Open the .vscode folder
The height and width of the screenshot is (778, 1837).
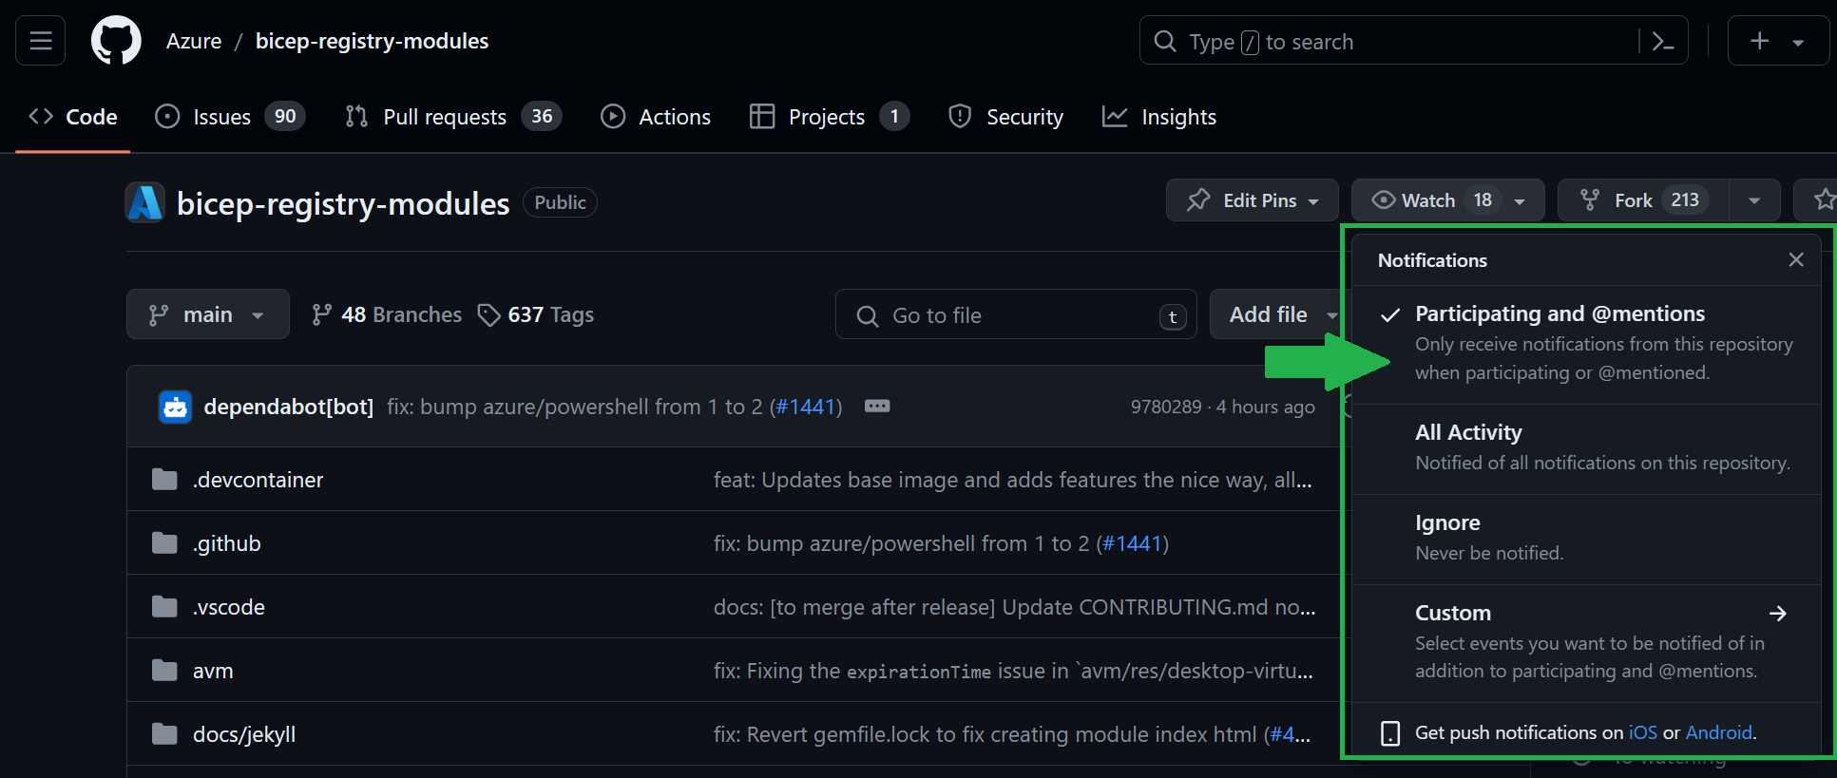[x=228, y=607]
